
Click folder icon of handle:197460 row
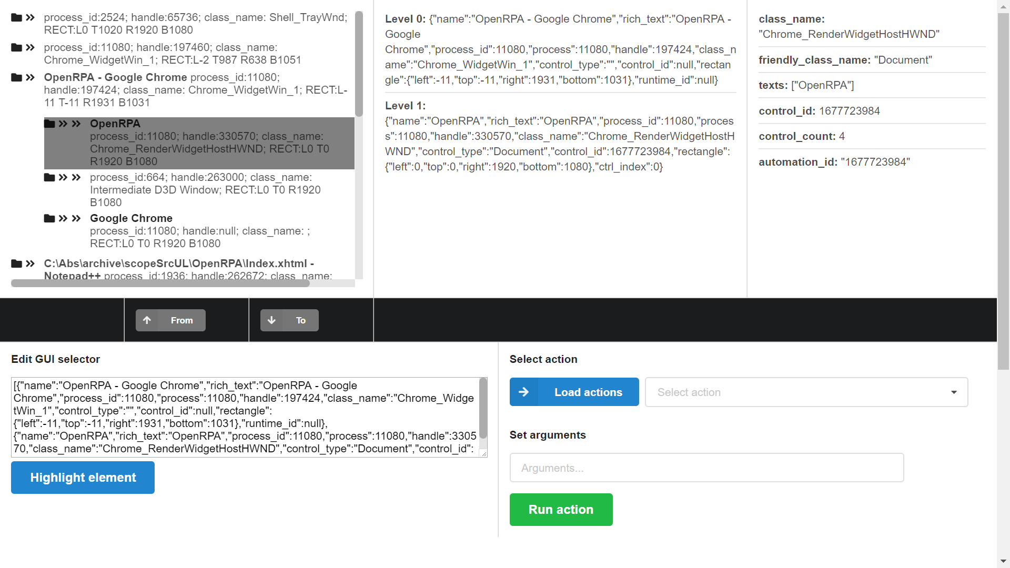pyautogui.click(x=16, y=47)
